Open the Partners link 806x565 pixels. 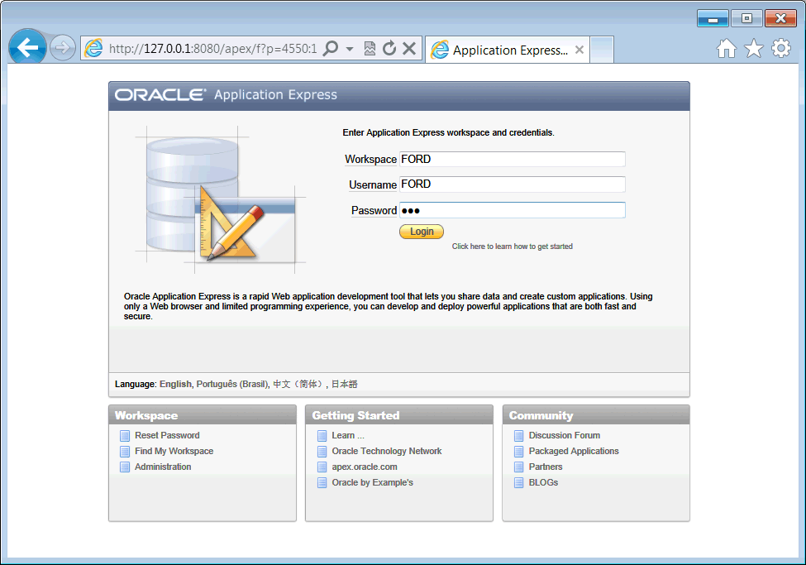pyautogui.click(x=546, y=467)
